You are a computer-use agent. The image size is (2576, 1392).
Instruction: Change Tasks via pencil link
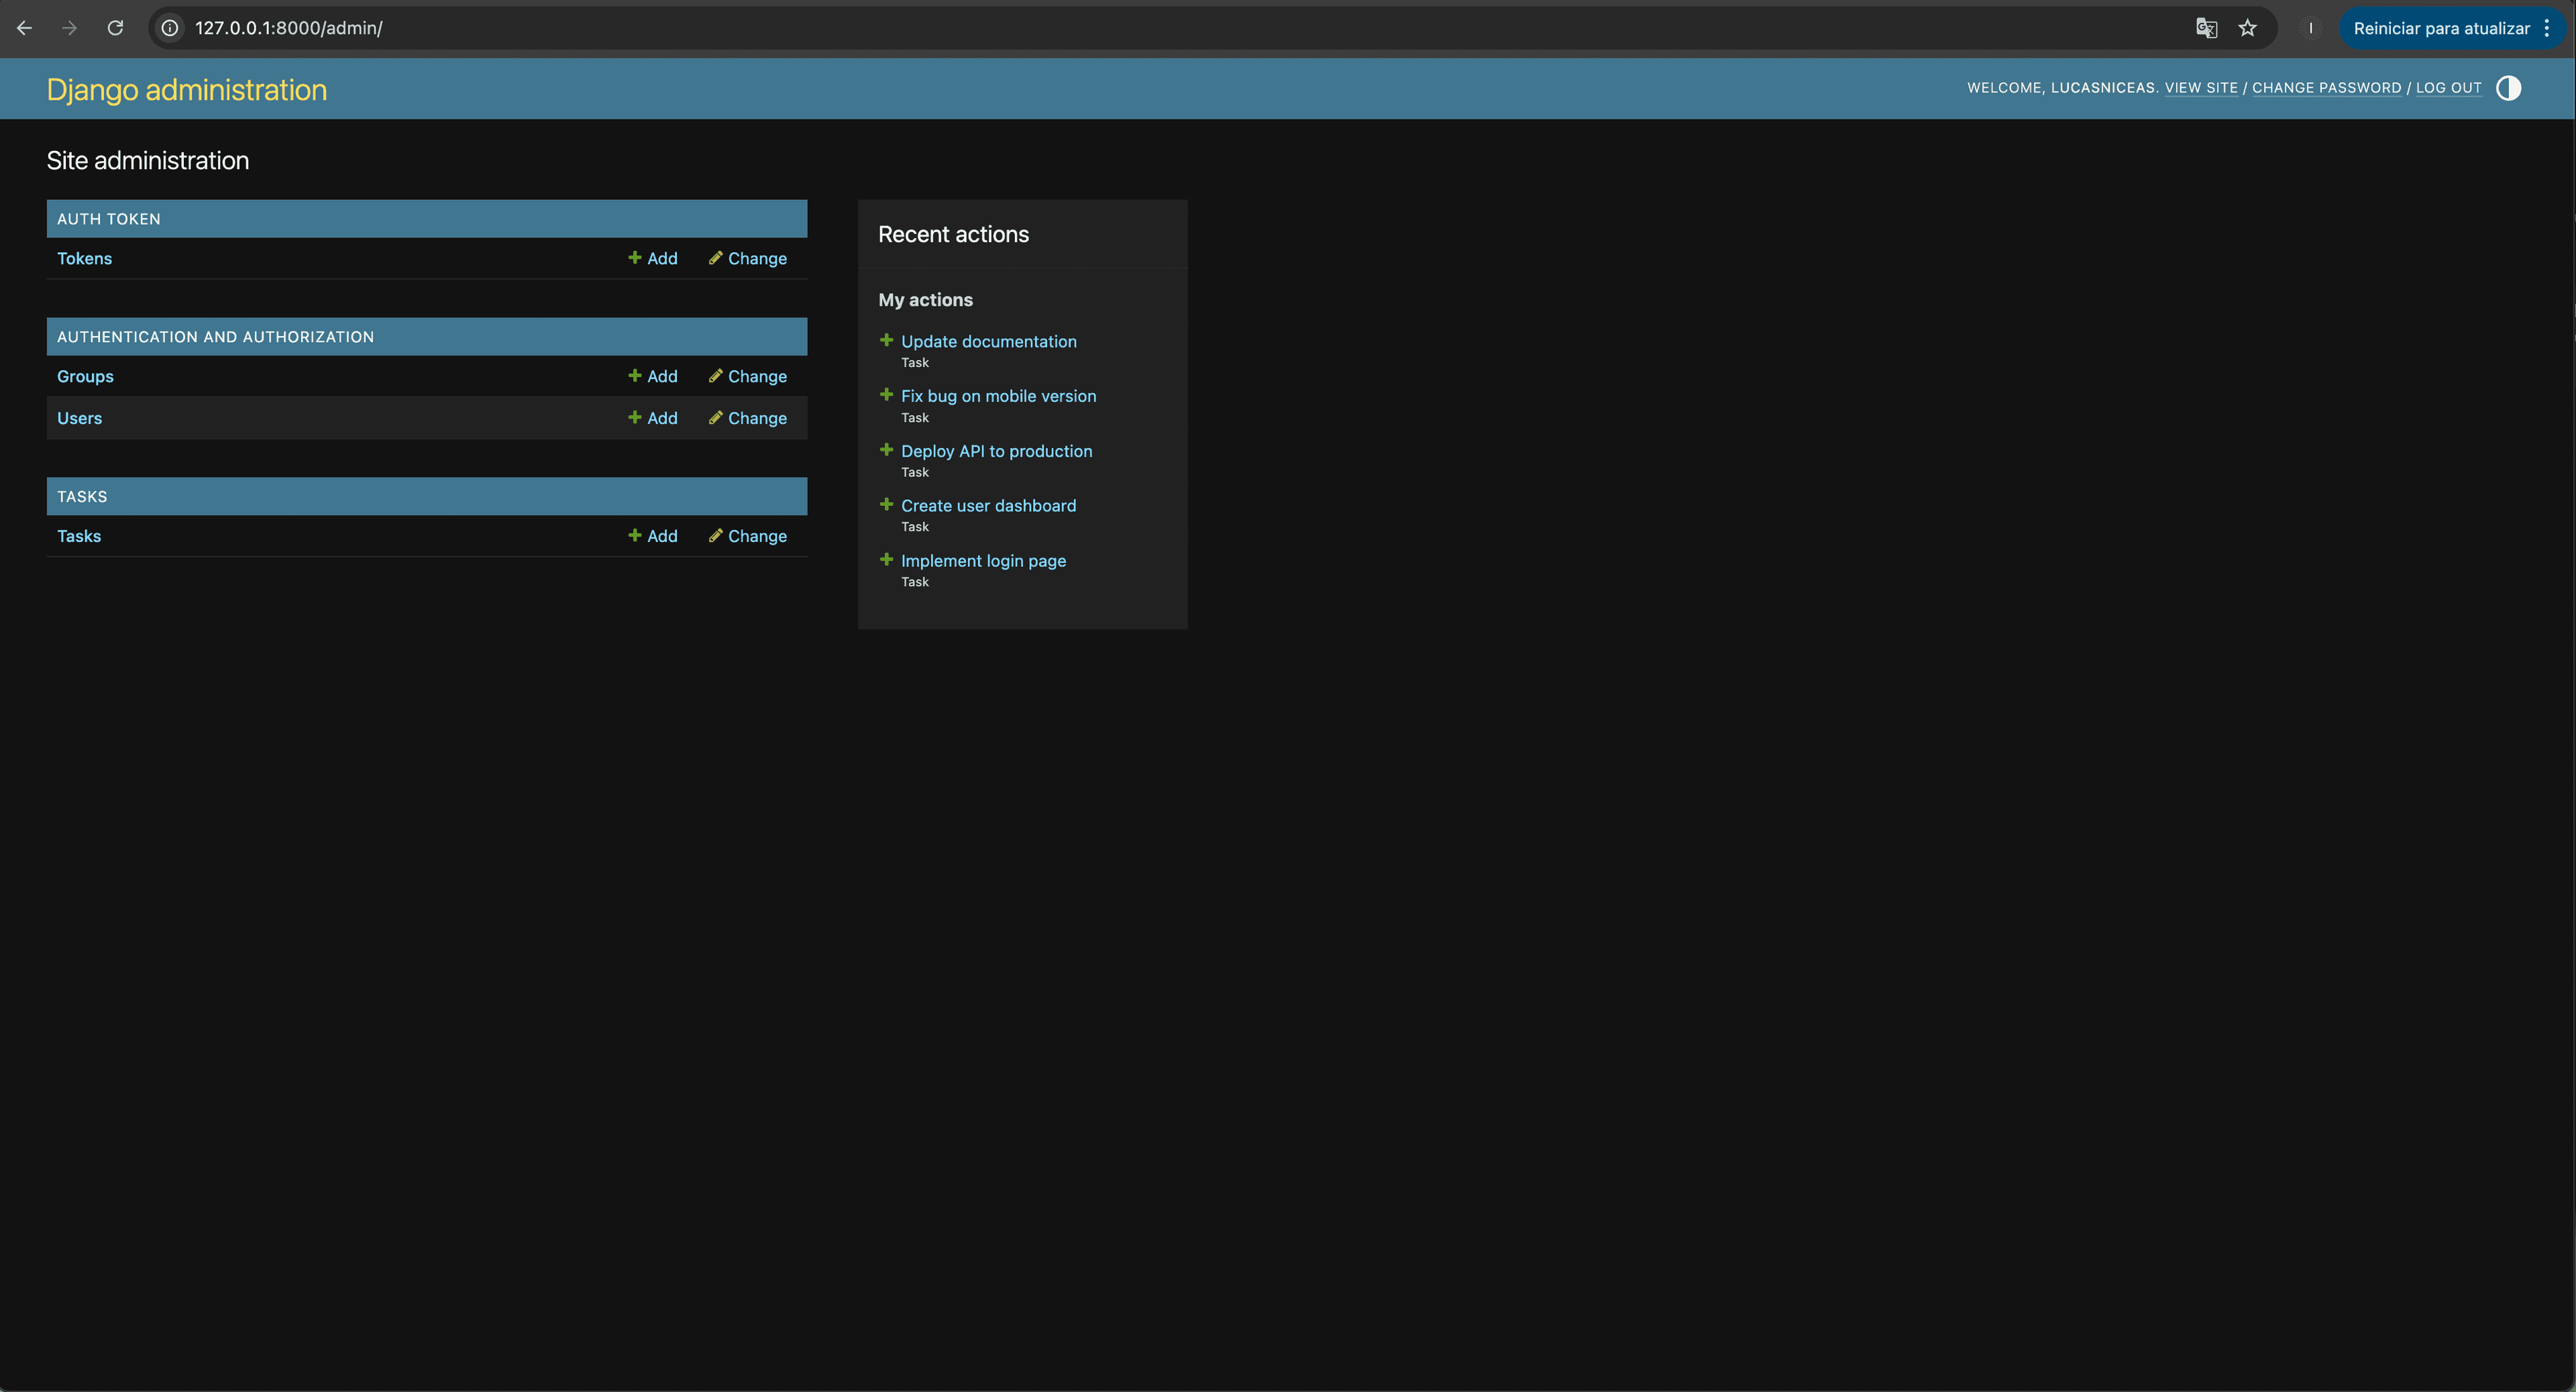748,536
